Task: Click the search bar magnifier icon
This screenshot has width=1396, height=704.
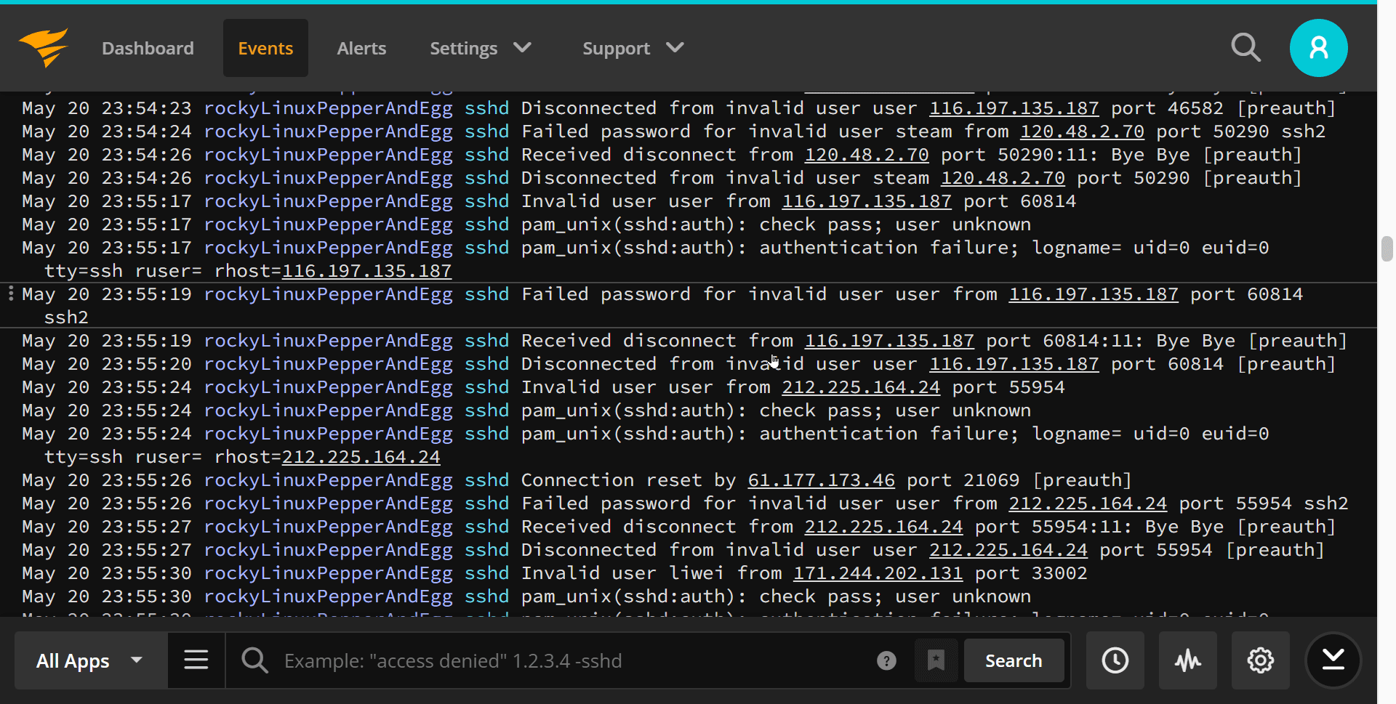Action: [254, 660]
